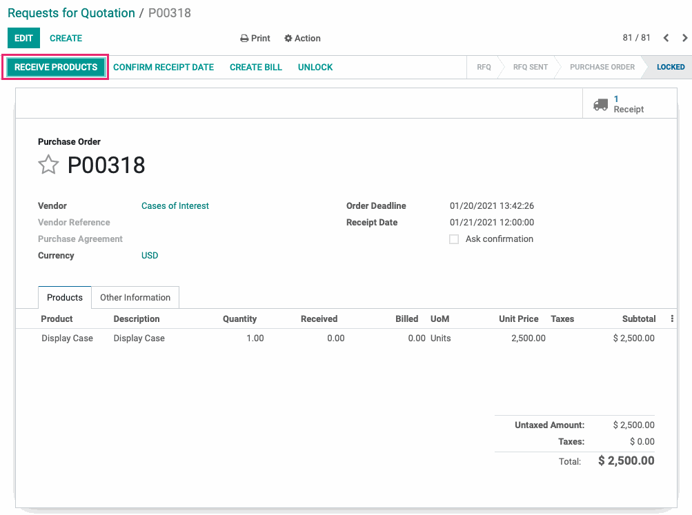Image resolution: width=692 pixels, height=515 pixels.
Task: Sort by Unit Price column header
Action: 519,319
